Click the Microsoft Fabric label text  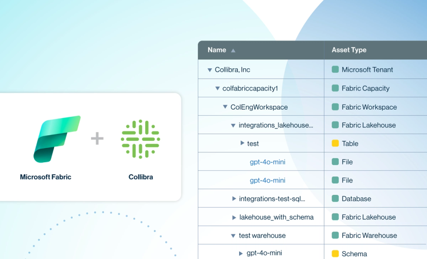[x=46, y=177]
